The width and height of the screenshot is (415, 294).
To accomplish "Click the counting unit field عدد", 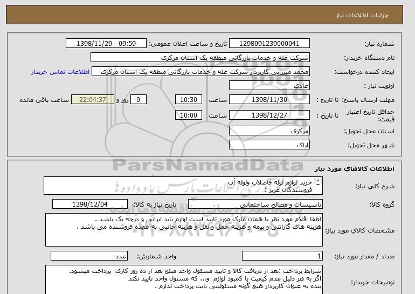I will tap(89, 256).
